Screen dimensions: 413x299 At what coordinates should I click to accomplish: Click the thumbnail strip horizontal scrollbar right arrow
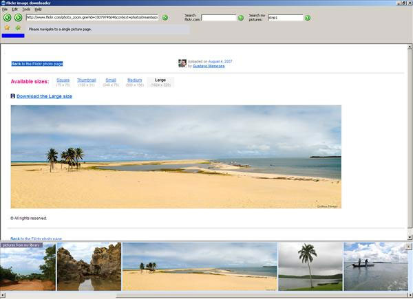pos(410,296)
